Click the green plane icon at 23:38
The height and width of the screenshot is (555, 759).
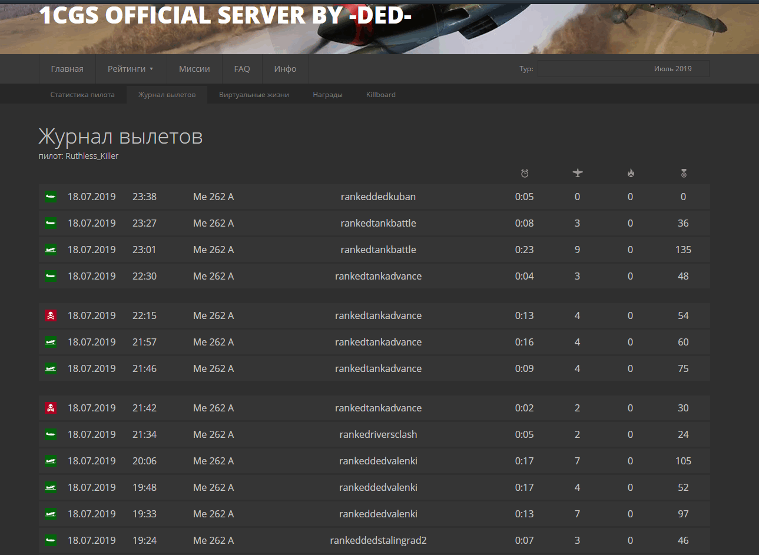(51, 197)
